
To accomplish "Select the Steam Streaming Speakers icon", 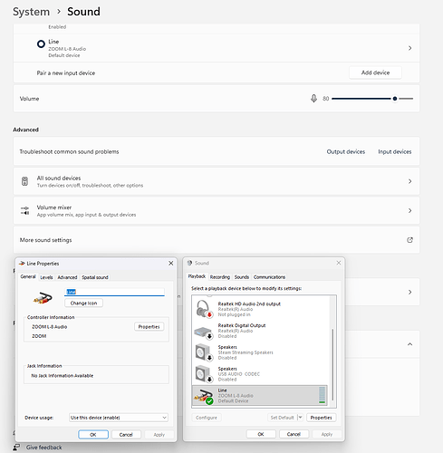I will click(204, 352).
